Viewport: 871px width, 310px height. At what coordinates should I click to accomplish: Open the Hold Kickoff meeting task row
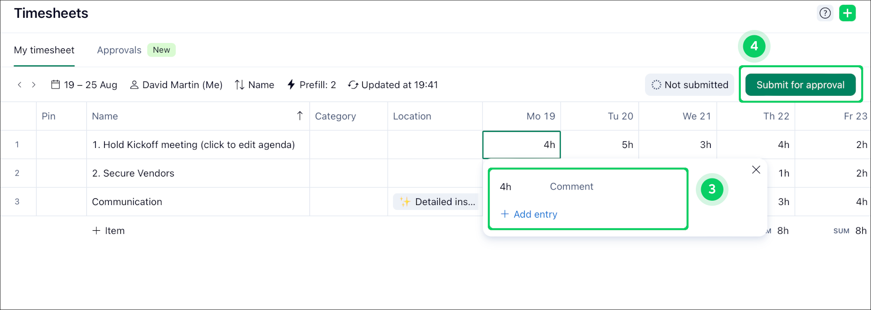coord(194,145)
